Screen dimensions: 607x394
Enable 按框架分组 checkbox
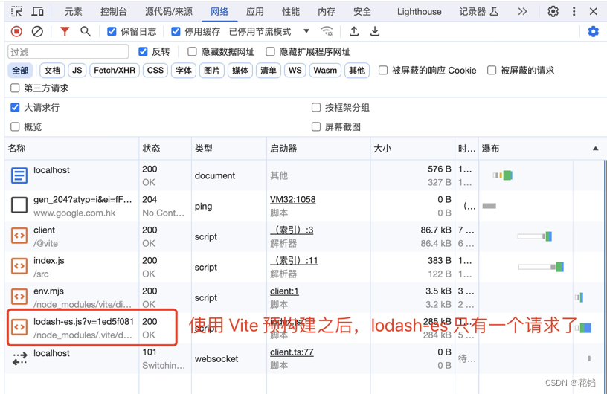click(x=316, y=107)
